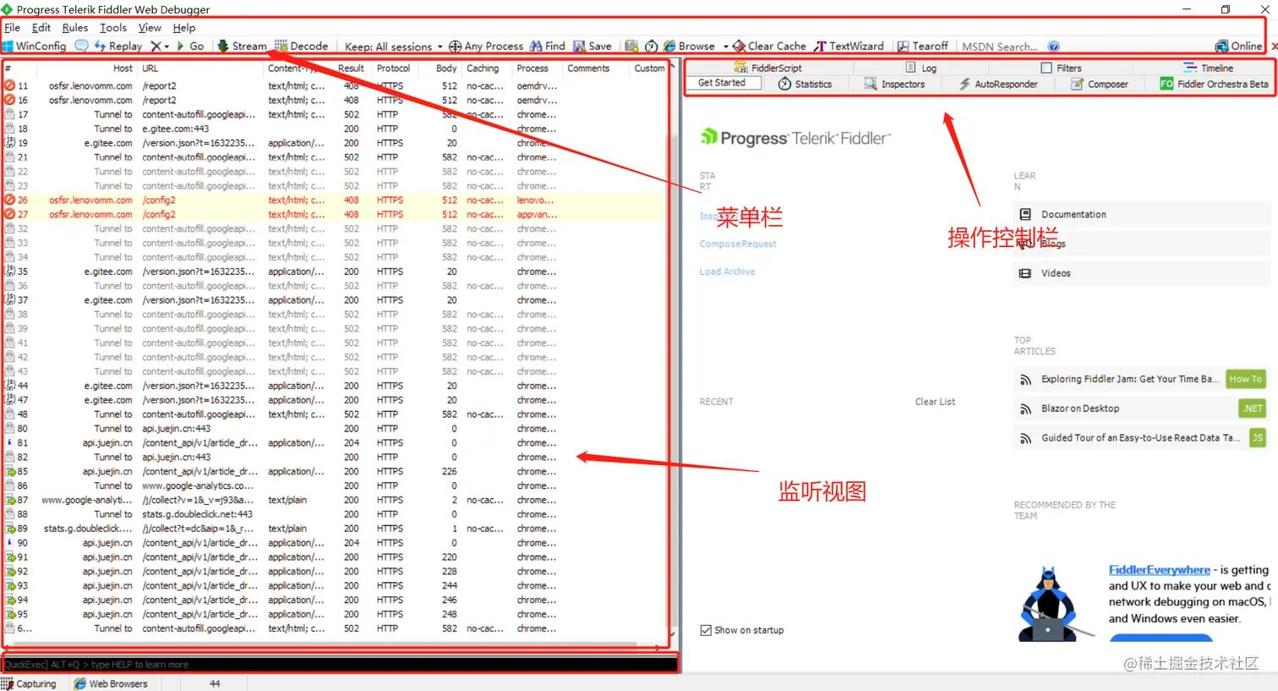Click the camera screenshot icon in toolbar
Image resolution: width=1278 pixels, height=691 pixels.
point(631,47)
